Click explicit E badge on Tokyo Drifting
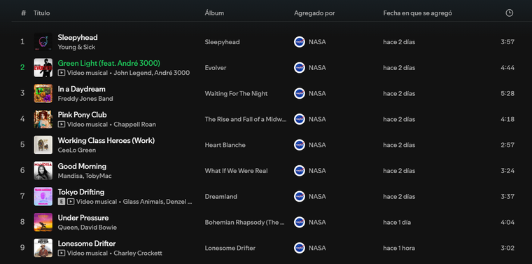The width and height of the screenshot is (532, 264). point(61,202)
